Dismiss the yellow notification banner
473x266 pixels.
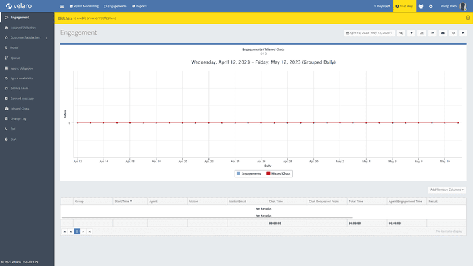point(468,18)
